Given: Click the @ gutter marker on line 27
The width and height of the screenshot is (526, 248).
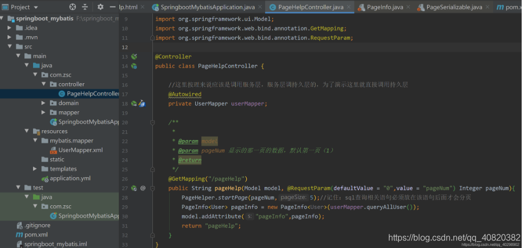Looking at the screenshot, I should (143, 188).
